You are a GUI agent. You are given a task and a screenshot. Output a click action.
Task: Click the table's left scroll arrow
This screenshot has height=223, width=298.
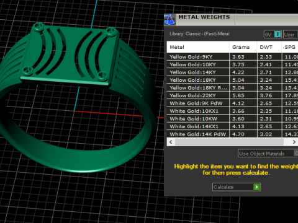[171, 142]
